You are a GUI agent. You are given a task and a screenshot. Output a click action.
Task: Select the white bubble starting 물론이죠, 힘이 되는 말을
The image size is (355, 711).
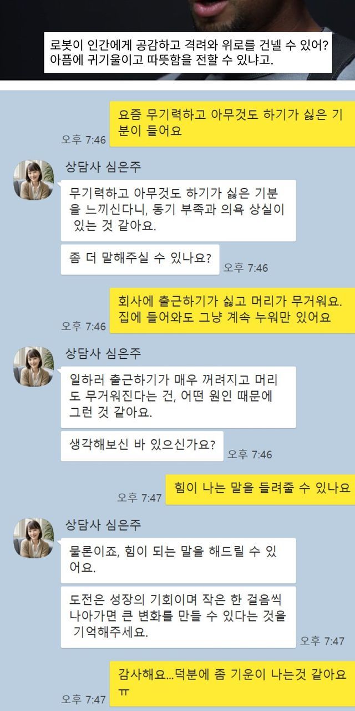[178, 560]
